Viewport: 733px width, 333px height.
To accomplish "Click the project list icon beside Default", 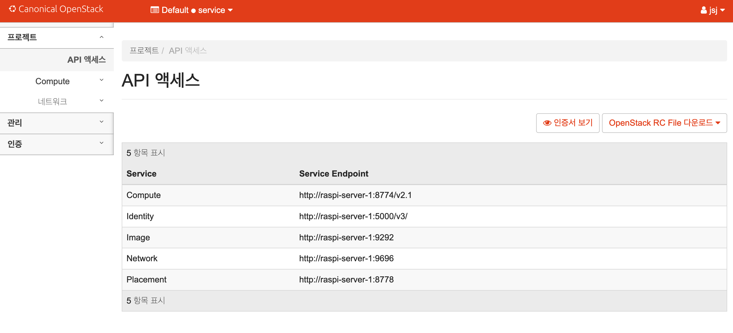I will [155, 10].
